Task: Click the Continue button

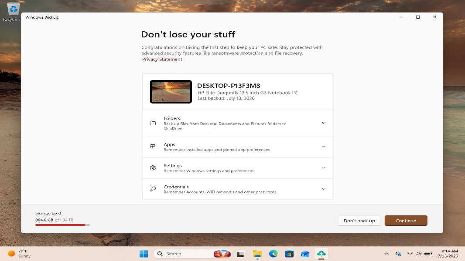Action: point(406,221)
